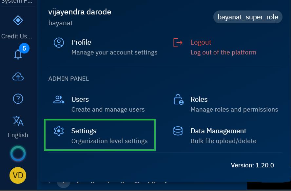Open the cloud upload icon in sidebar
Screen dimensions: 291x191
click(18, 76)
